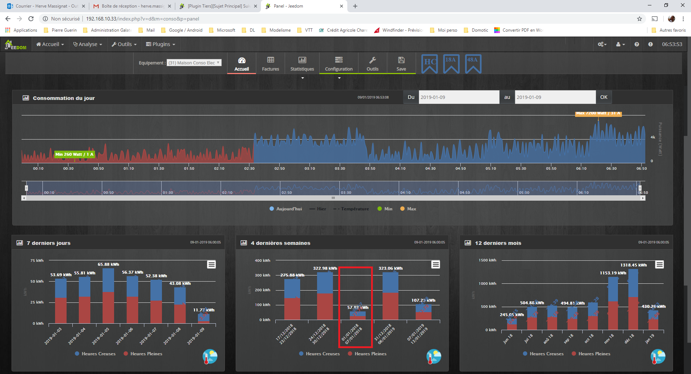Switch to Gmail Boîte de réception tab
The width and height of the screenshot is (691, 374).
click(x=132, y=6)
